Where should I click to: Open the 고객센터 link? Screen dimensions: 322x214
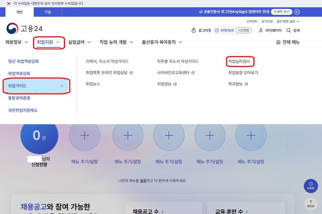[x=252, y=21]
